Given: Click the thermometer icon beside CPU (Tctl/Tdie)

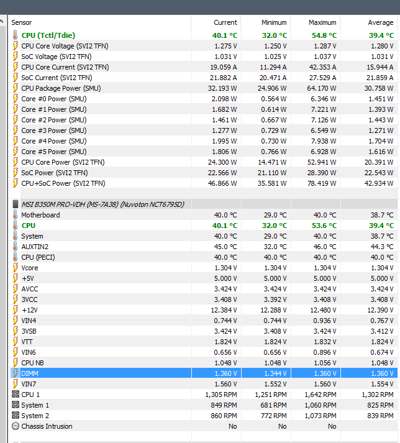Looking at the screenshot, I should click(x=16, y=35).
